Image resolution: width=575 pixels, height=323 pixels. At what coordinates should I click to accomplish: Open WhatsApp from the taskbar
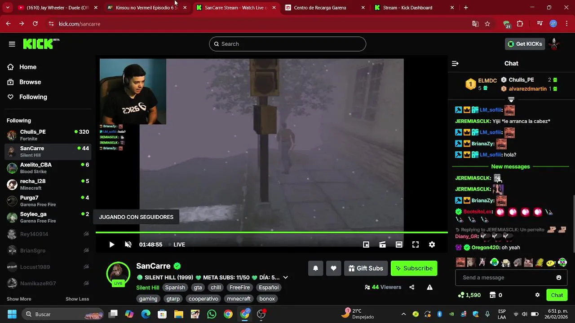(x=212, y=314)
